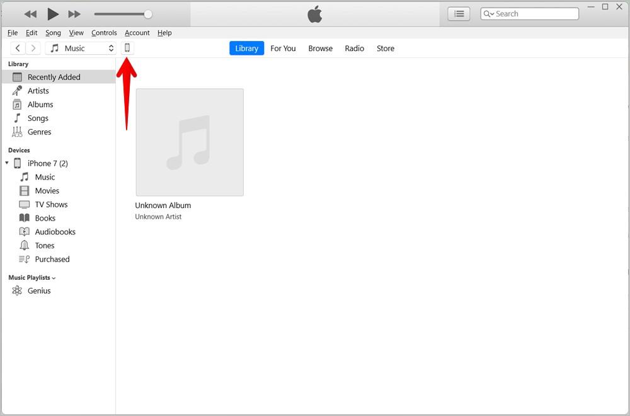Viewport: 630px width, 416px height.
Task: Open the search magnifier options arrow
Action: click(489, 14)
